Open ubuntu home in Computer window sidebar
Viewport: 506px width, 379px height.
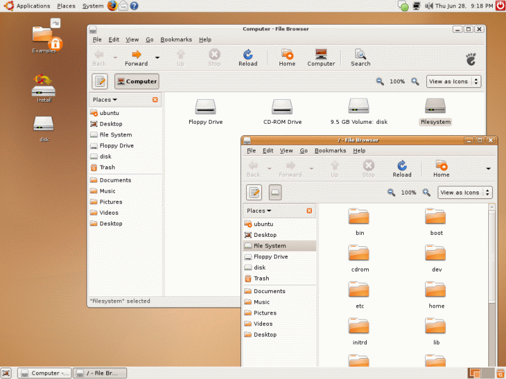(x=125, y=113)
